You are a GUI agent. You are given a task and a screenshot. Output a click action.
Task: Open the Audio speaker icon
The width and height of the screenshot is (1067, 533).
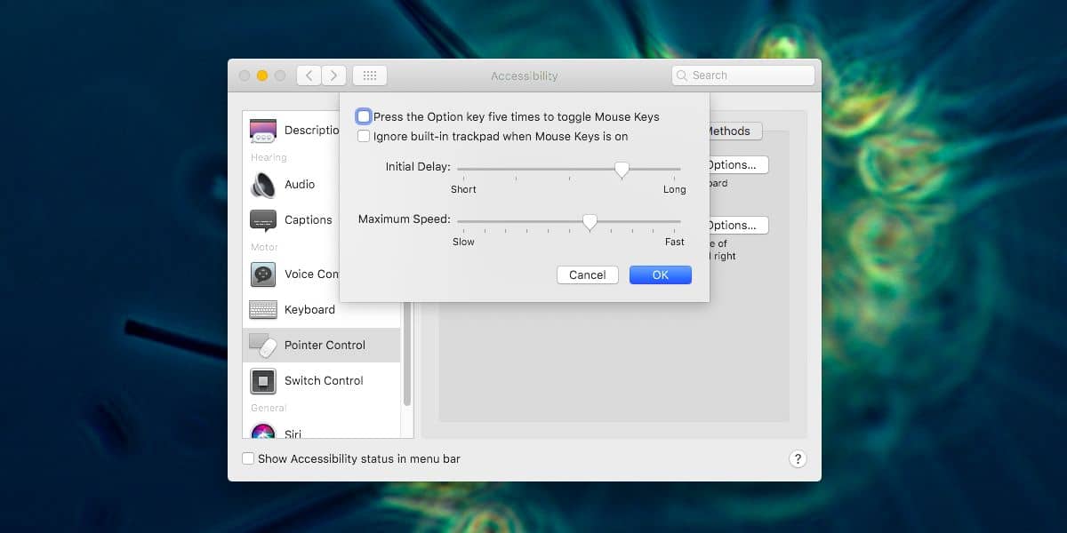[263, 185]
